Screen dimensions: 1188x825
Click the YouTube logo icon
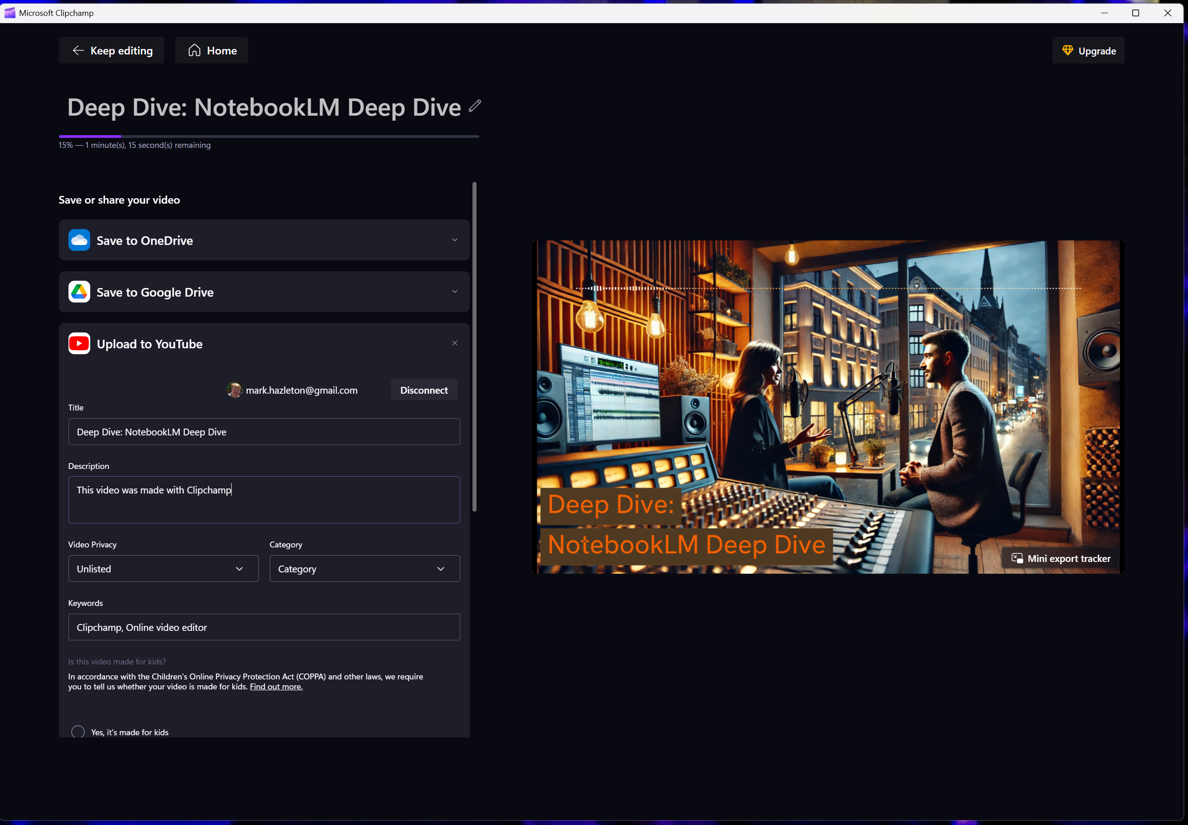(79, 343)
